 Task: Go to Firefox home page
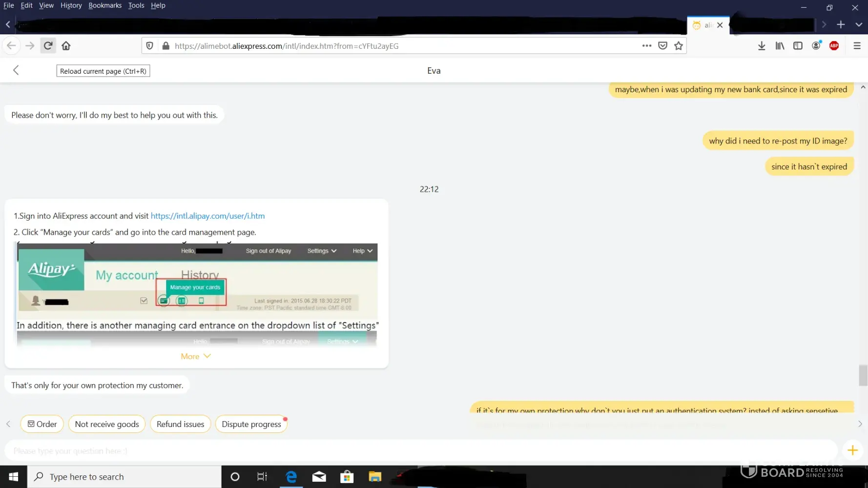[x=66, y=46]
